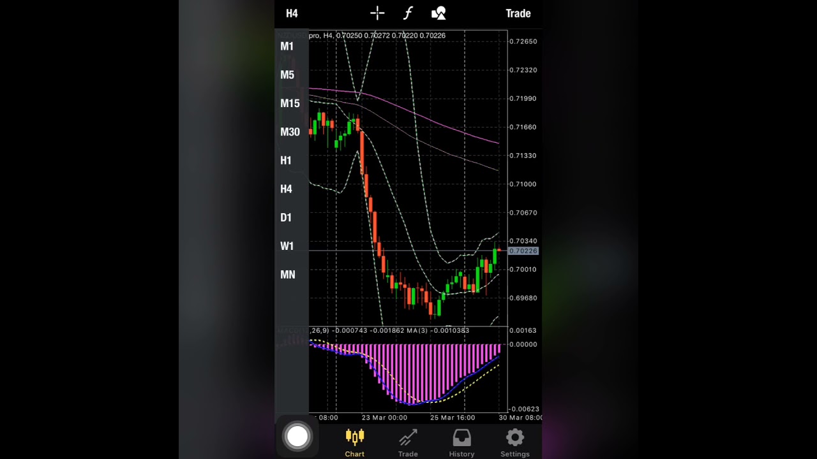Tap the Trade button in top bar
This screenshot has height=459, width=817.
[518, 13]
